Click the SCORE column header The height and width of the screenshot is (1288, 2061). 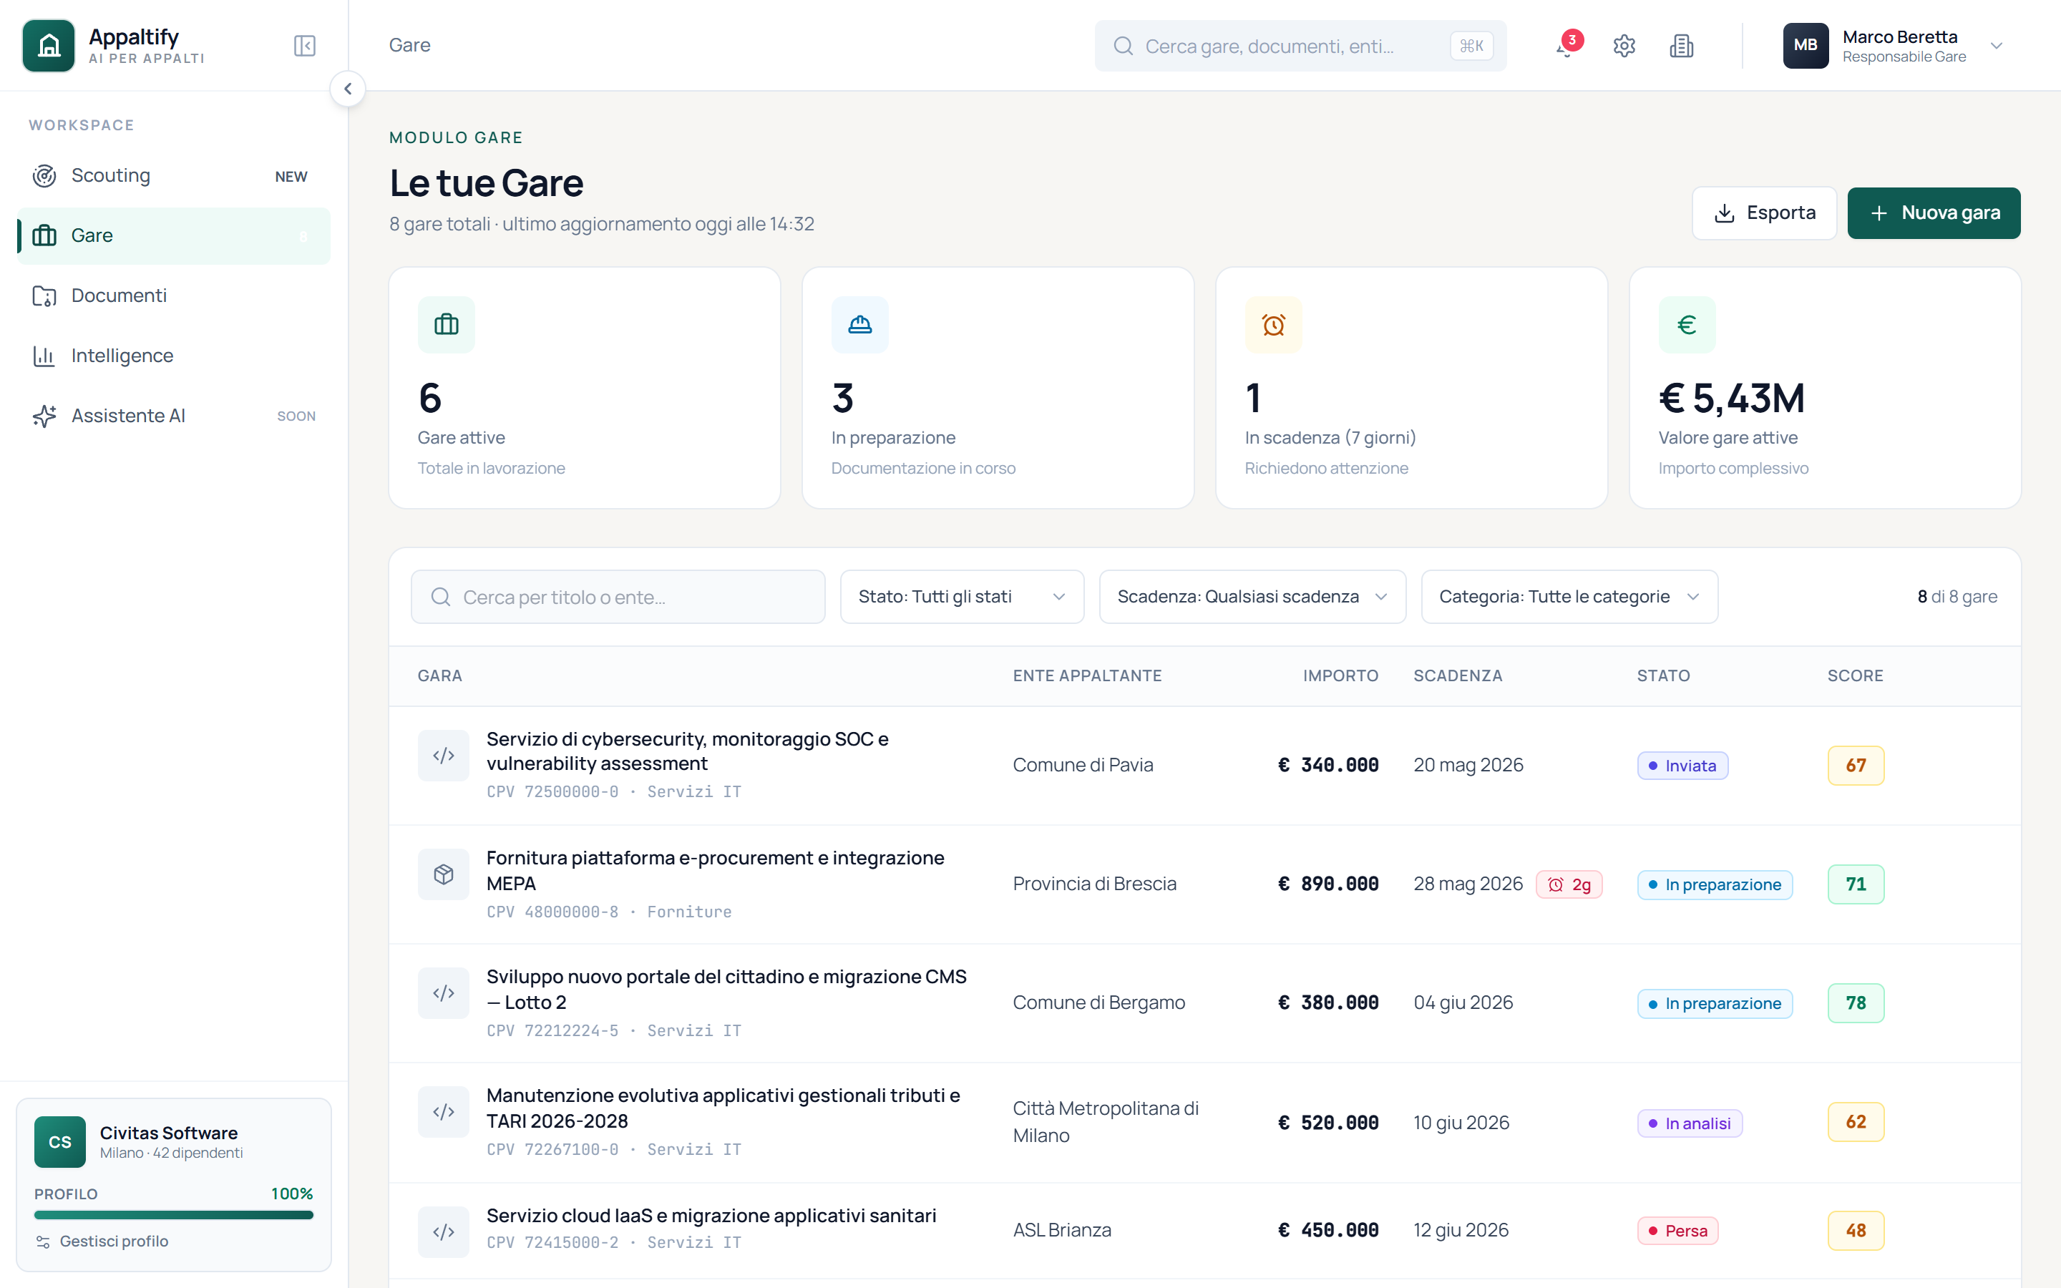[1855, 676]
